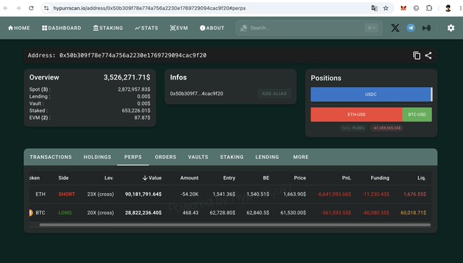
Task: Click the red ETH-USD position bar
Action: 356,114
